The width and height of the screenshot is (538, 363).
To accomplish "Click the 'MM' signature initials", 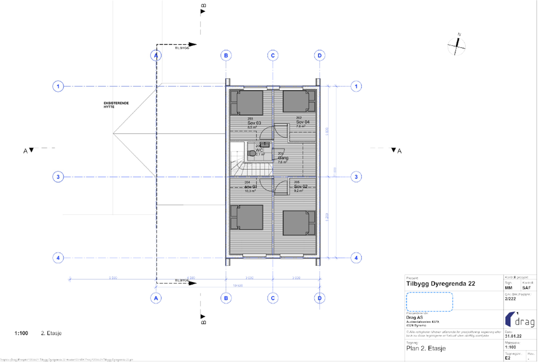I will point(508,288).
